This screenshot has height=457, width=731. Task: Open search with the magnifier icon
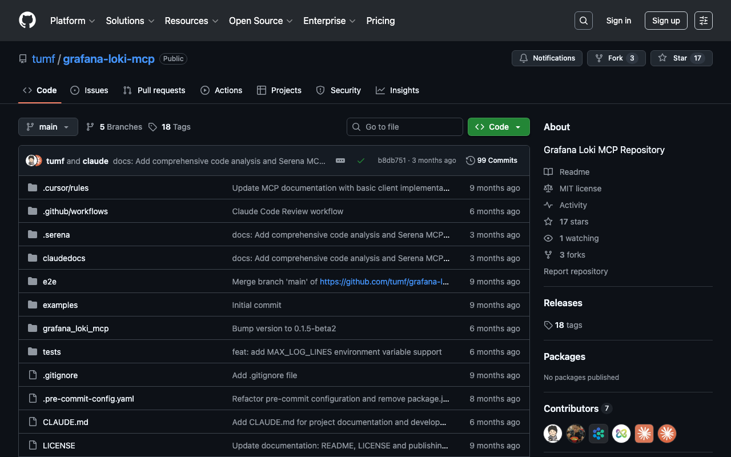pyautogui.click(x=583, y=21)
